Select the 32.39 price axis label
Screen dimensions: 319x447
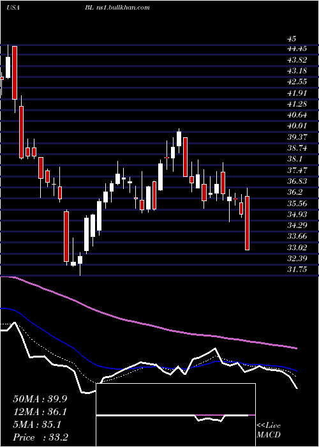297,259
